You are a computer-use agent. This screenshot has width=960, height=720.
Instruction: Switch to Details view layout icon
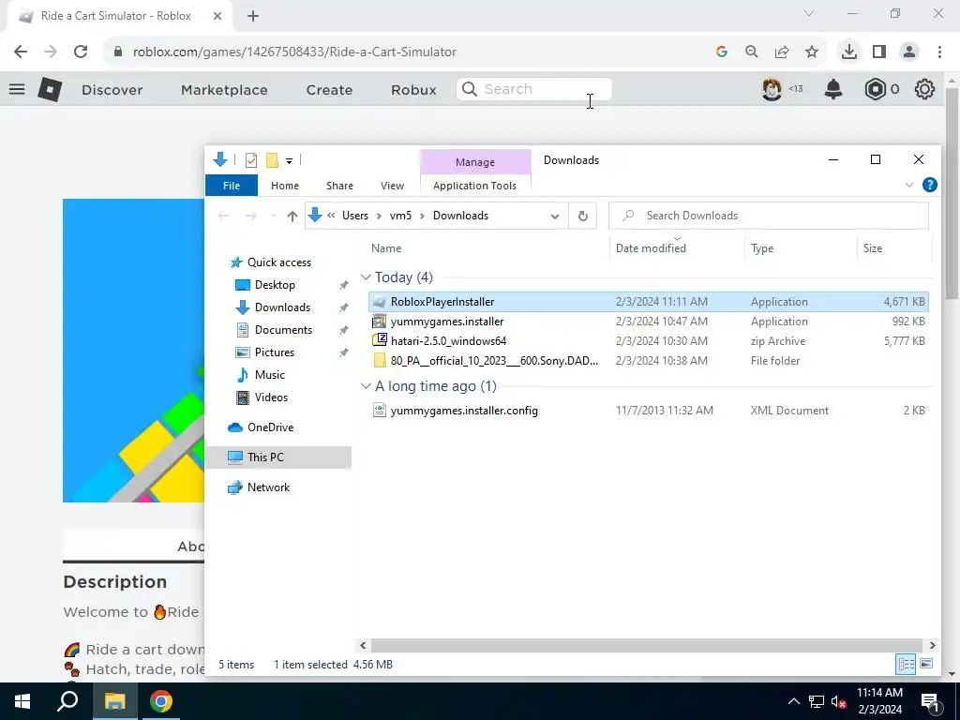pyautogui.click(x=906, y=664)
